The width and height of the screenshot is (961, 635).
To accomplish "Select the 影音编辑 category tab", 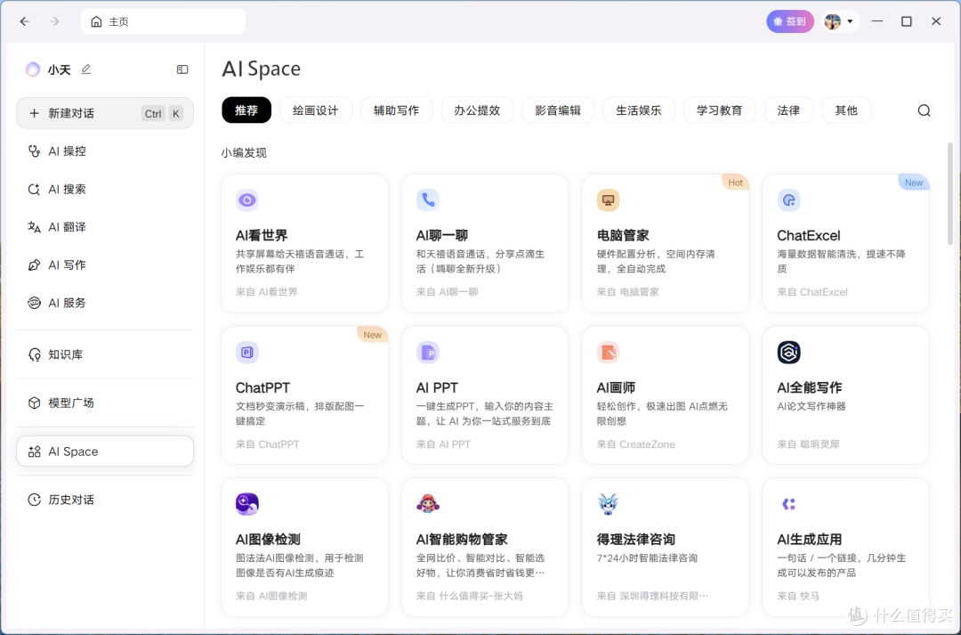I will click(558, 110).
